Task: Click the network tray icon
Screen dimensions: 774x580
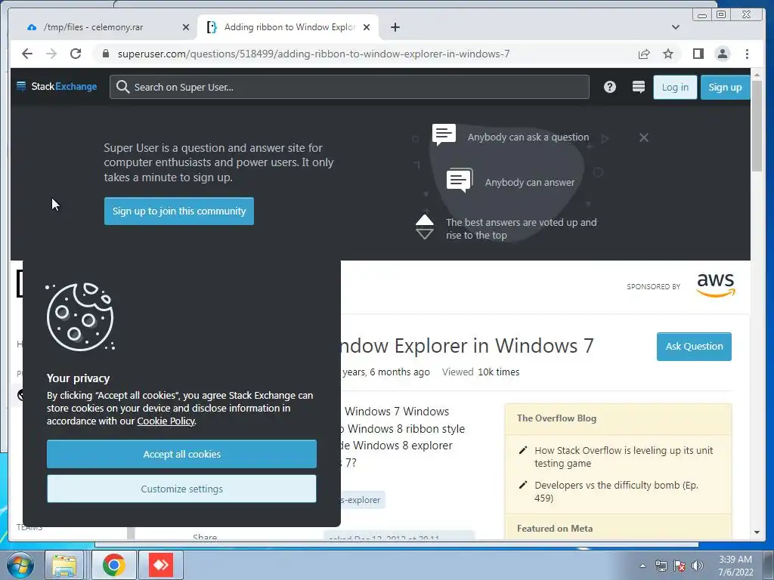Action: coord(661,566)
